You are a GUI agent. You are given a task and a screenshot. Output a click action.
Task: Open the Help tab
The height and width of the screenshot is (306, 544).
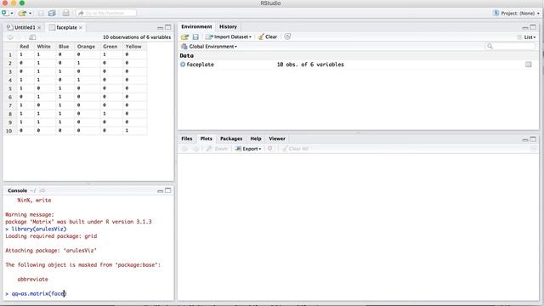[256, 139]
